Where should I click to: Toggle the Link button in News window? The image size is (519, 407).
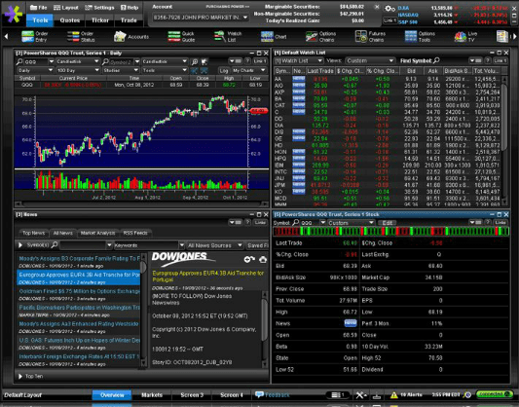[260, 222]
